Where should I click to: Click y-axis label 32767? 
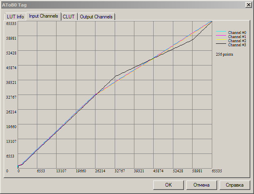tap(11, 97)
